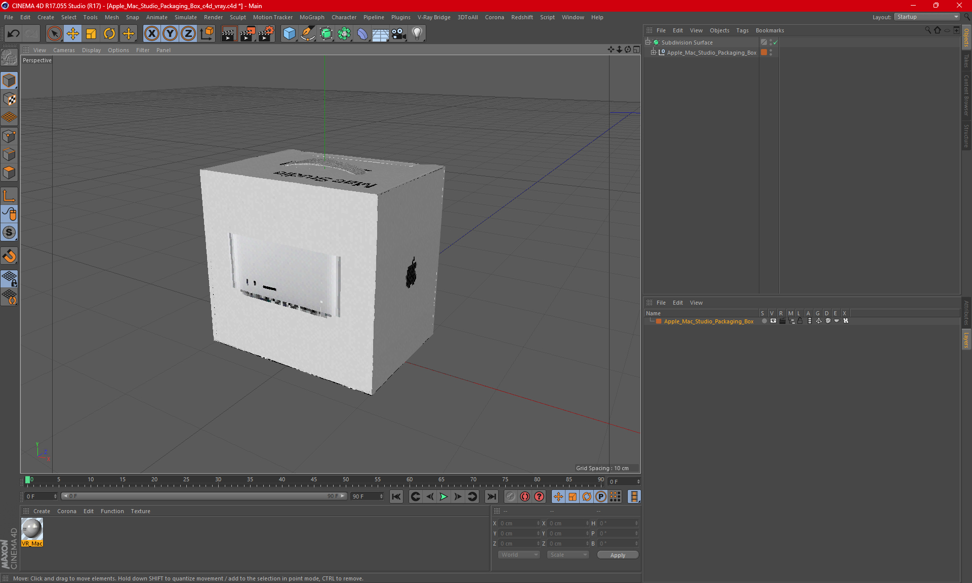The height and width of the screenshot is (583, 972).
Task: Open the World coordinate system dropdown
Action: click(519, 555)
